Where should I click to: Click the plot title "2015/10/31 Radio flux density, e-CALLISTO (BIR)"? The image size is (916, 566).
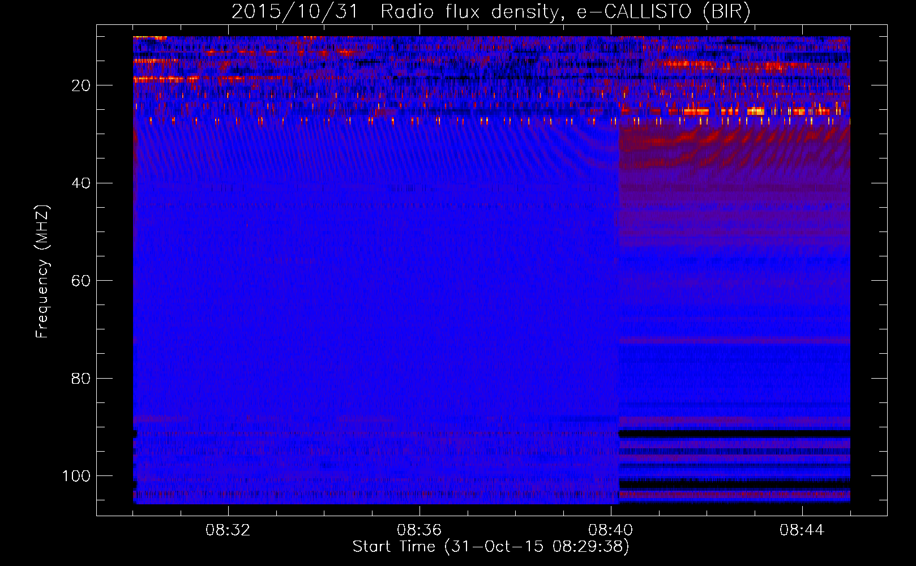(x=491, y=12)
